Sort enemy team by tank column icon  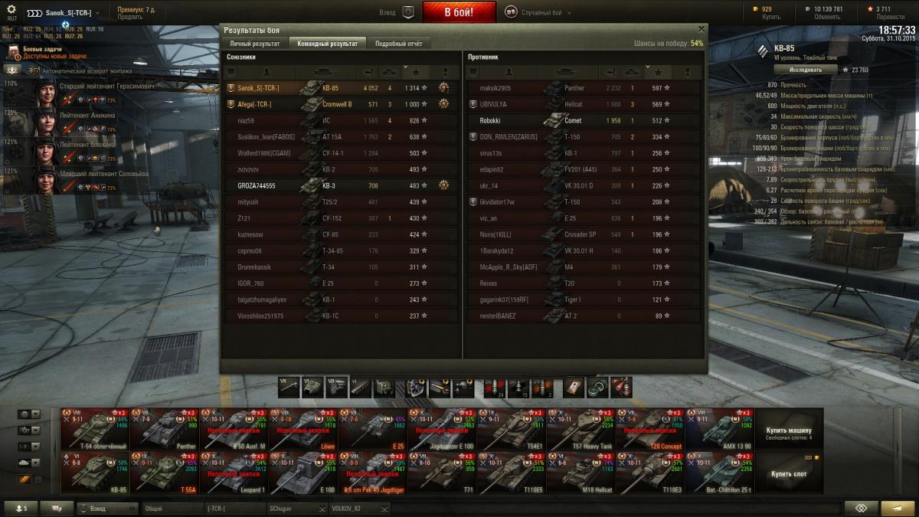click(569, 72)
